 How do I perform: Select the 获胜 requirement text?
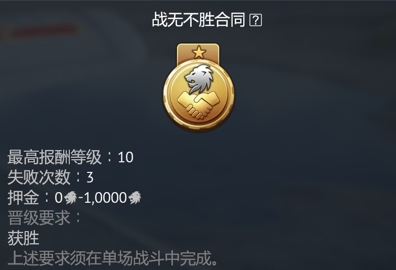click(23, 238)
